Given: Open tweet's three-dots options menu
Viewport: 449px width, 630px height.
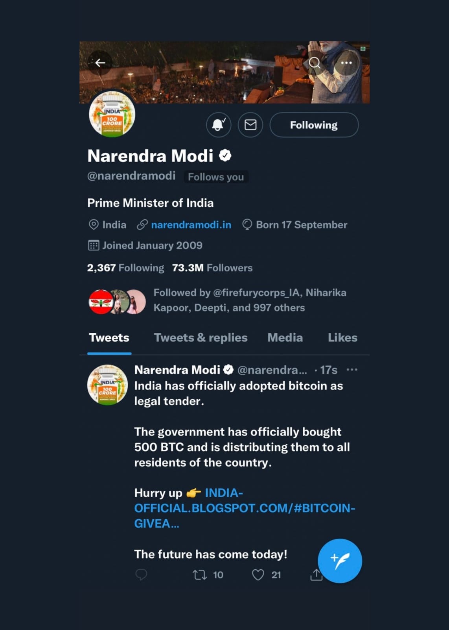Looking at the screenshot, I should 352,370.
